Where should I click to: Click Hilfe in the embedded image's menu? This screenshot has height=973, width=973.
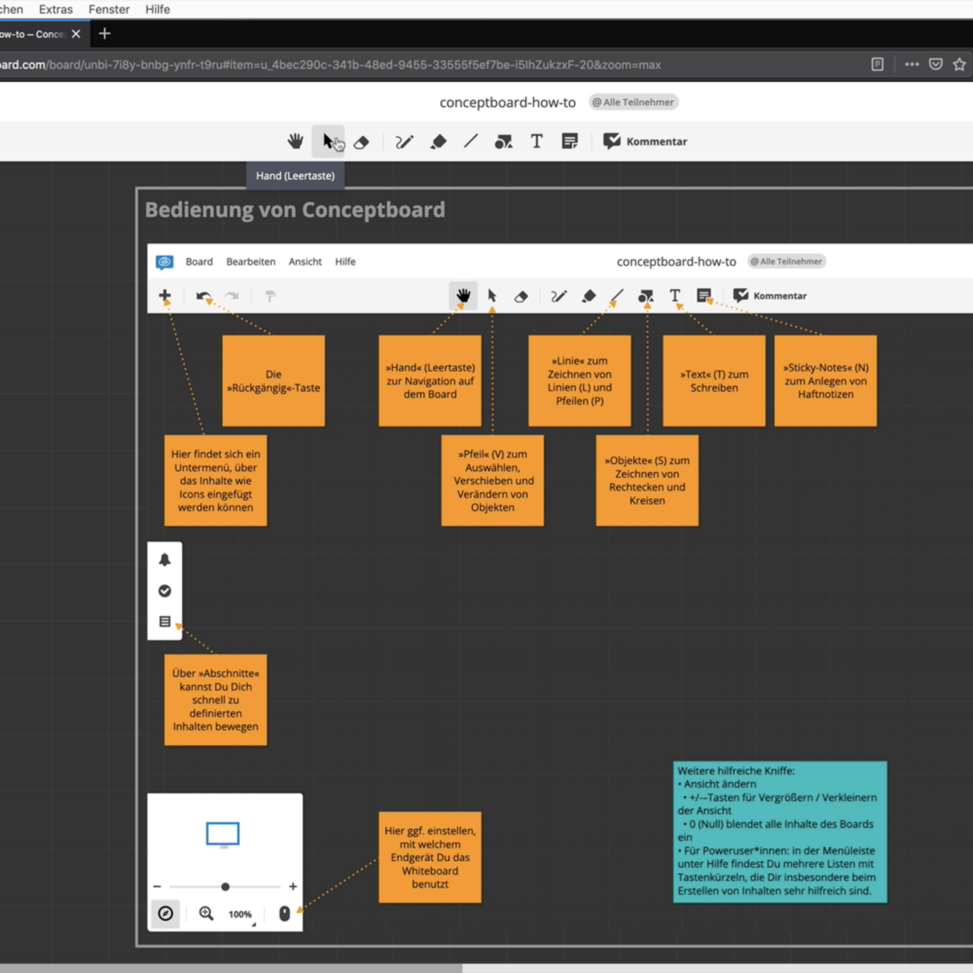coord(345,262)
